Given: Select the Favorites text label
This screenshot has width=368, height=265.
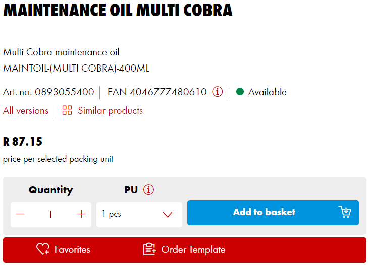Looking at the screenshot, I should click(72, 249).
